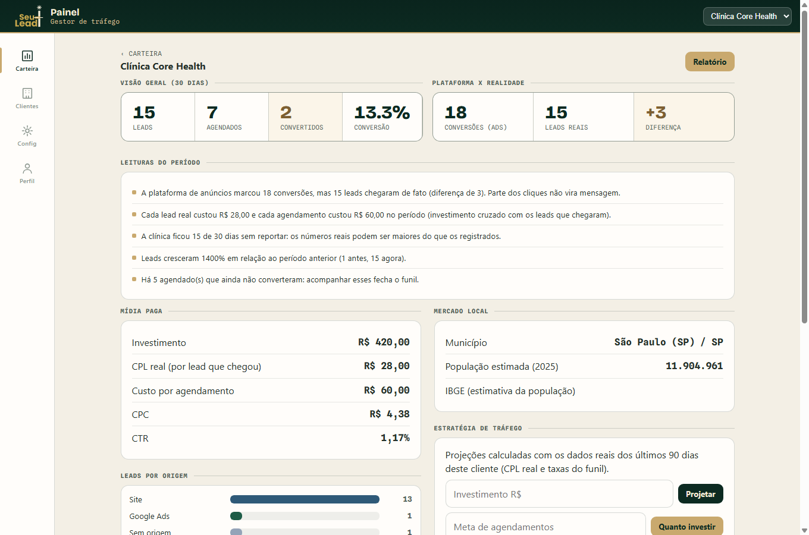Open the Clínica Core Health client dropdown
This screenshot has width=809, height=535.
[747, 16]
